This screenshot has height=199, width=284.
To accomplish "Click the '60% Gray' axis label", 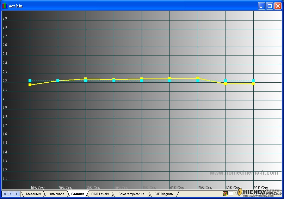I will click(177, 188).
